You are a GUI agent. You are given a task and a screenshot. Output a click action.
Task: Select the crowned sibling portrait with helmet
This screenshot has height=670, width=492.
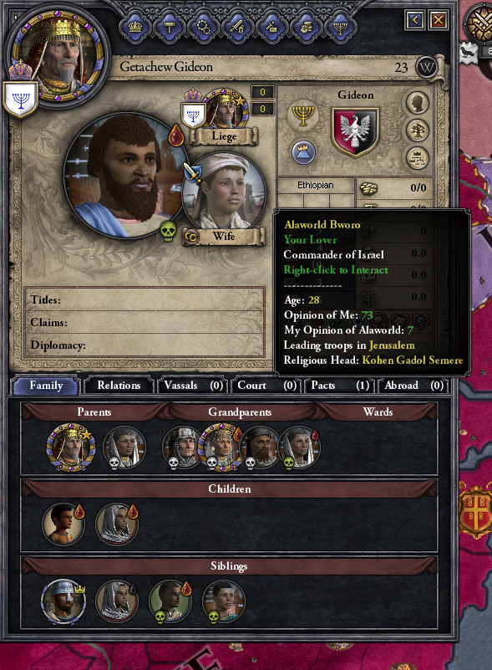(63, 601)
